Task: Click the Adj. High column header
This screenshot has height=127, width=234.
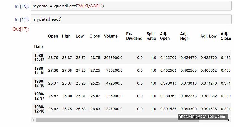Action: [x=184, y=36]
